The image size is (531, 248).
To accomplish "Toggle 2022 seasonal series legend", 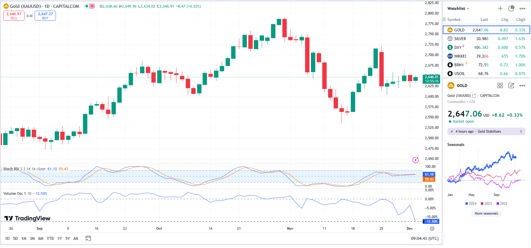I will [502, 204].
